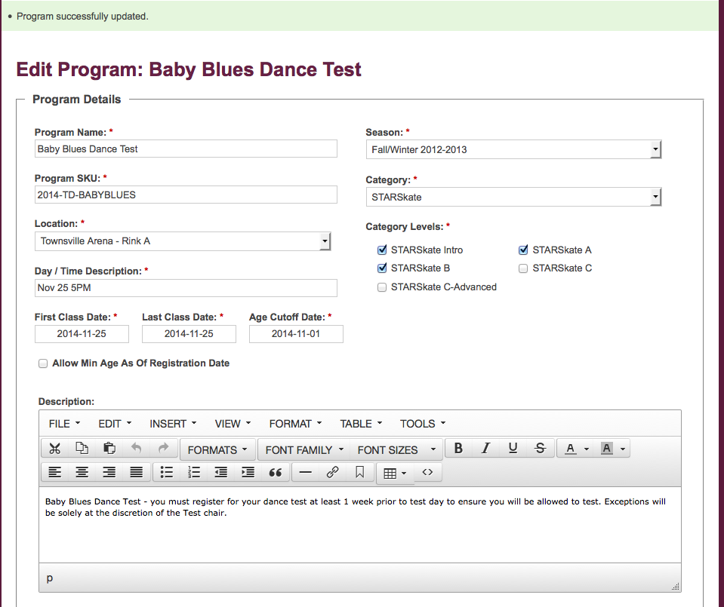Open the Table menu in editor

[361, 424]
